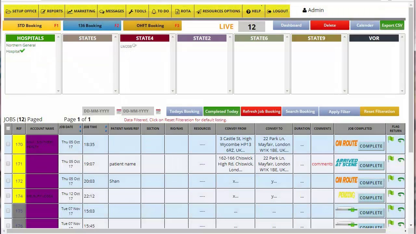Screen dimensions: 416x234
Task: Click the Admin user profile icon
Action: click(x=305, y=10)
